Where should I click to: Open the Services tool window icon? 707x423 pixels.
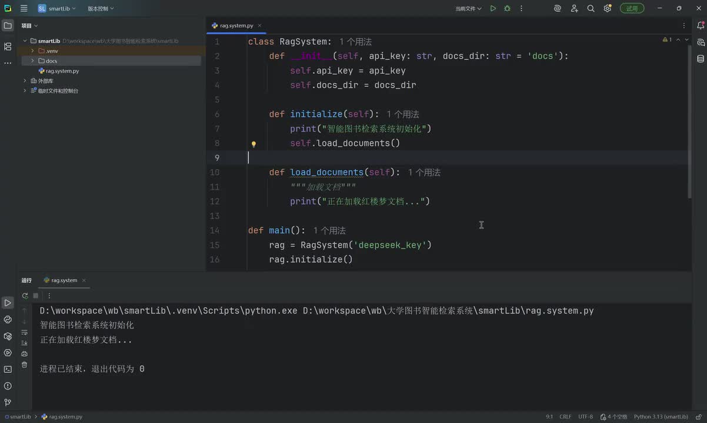(8, 352)
